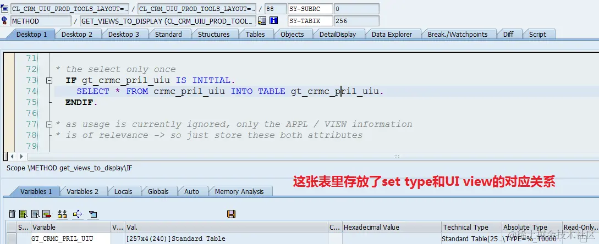This screenshot has height=244, width=599.
Task: Click the GET_VIEWS_TO_DISPLAY method name field
Action: tap(168, 21)
